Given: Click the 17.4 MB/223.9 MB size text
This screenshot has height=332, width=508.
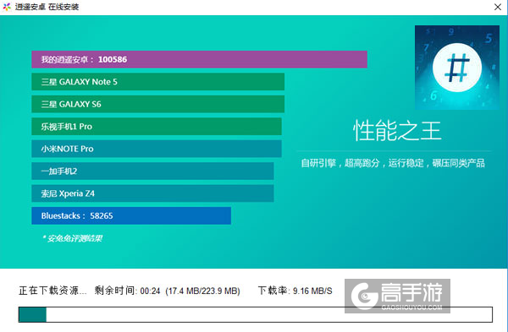Looking at the screenshot, I should tap(203, 291).
